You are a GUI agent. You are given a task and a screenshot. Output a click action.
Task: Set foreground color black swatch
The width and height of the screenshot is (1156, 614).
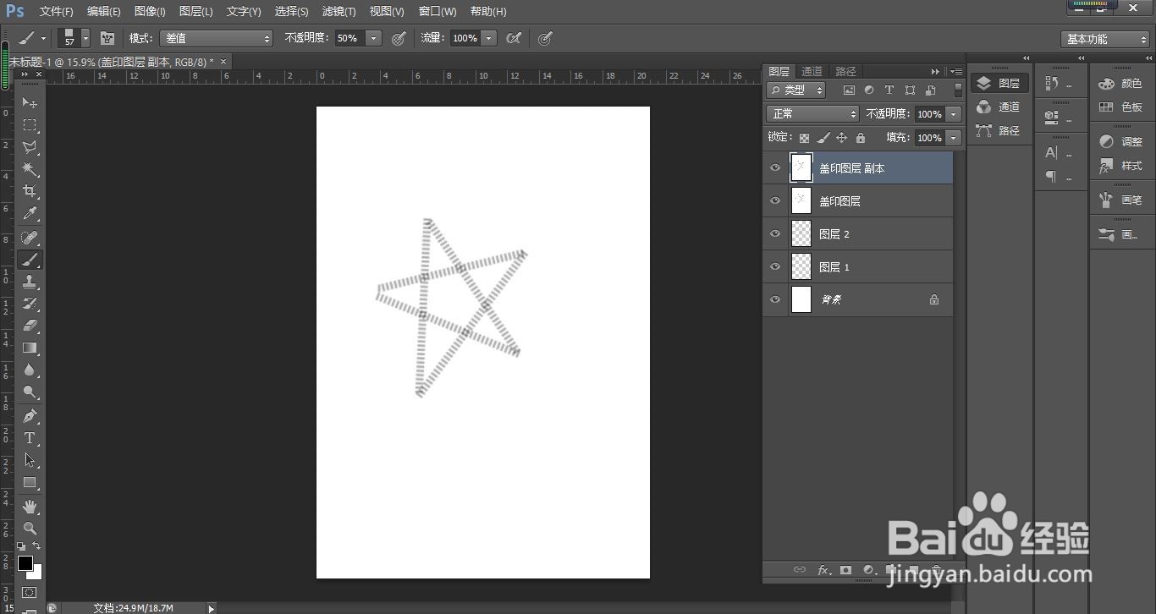[x=25, y=562]
